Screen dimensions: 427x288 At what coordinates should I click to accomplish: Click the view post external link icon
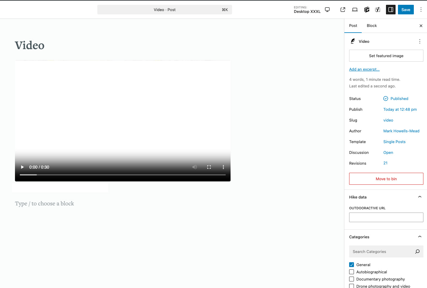click(x=343, y=10)
